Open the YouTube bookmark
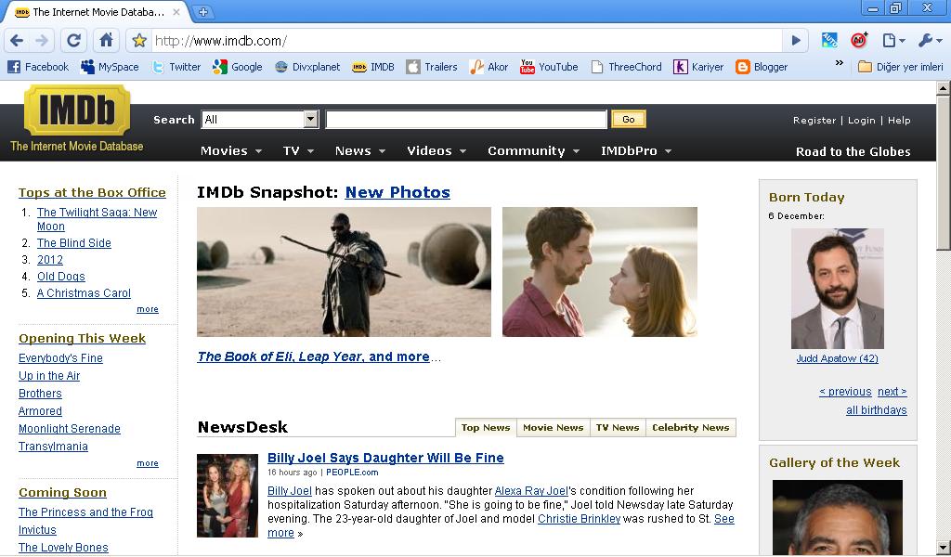Image resolution: width=951 pixels, height=557 pixels. [549, 67]
